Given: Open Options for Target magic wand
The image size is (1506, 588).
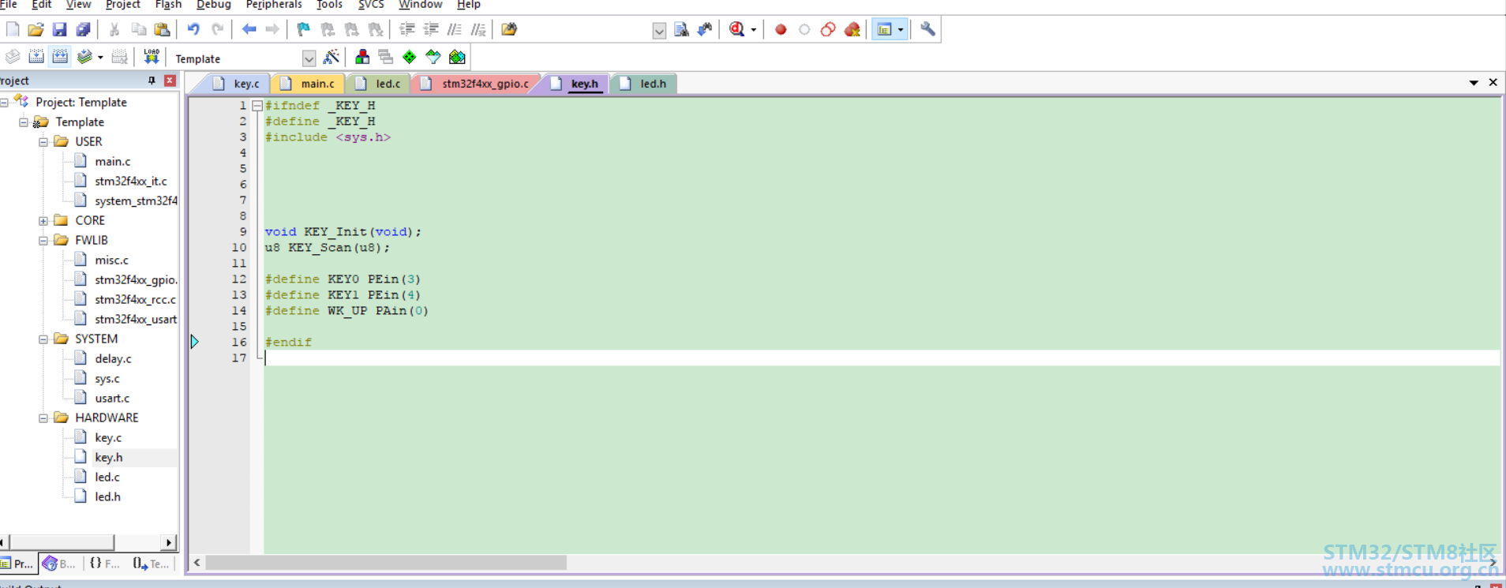Looking at the screenshot, I should click(x=332, y=57).
